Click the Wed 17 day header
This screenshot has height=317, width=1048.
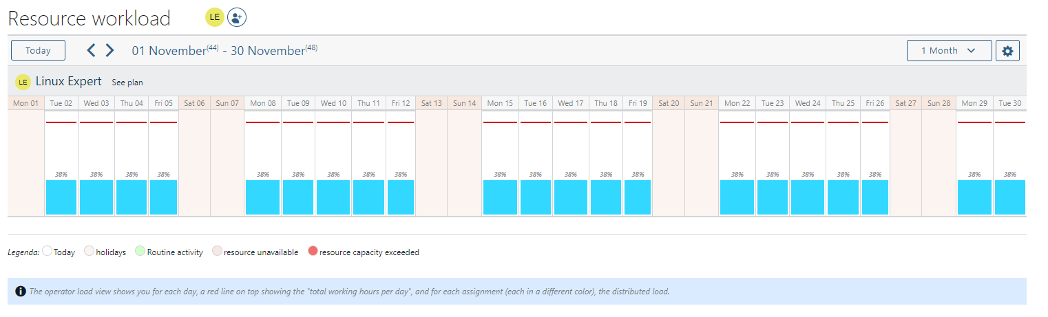coord(570,103)
